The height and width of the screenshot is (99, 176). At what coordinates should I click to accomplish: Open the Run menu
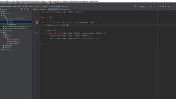pyautogui.click(x=35, y=4)
